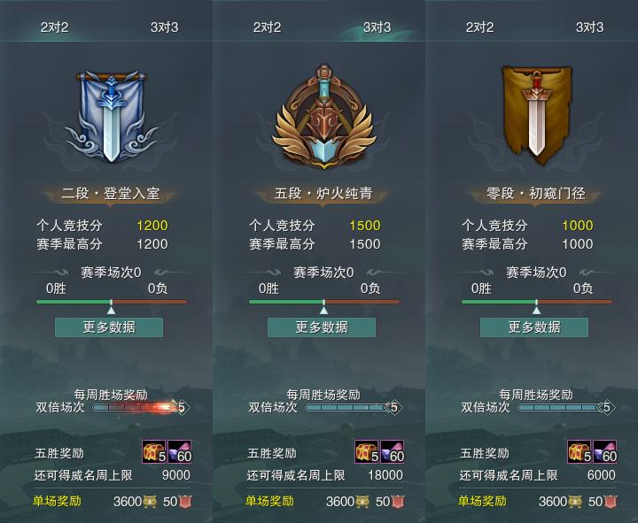Screen dimensions: 638x523
Task: Click the gold coin icon beside 3600 in middle panel
Action: tap(362, 502)
